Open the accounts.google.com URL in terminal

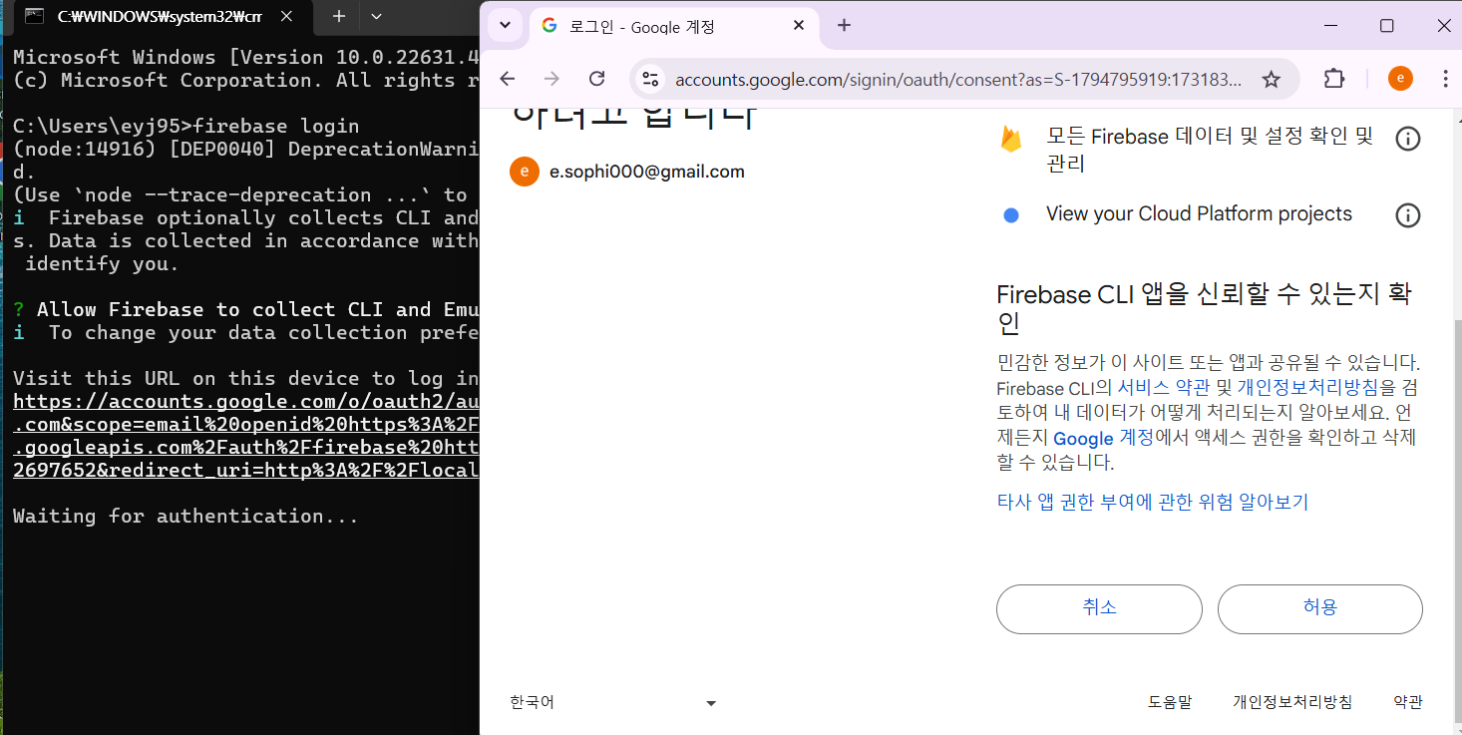(x=246, y=436)
